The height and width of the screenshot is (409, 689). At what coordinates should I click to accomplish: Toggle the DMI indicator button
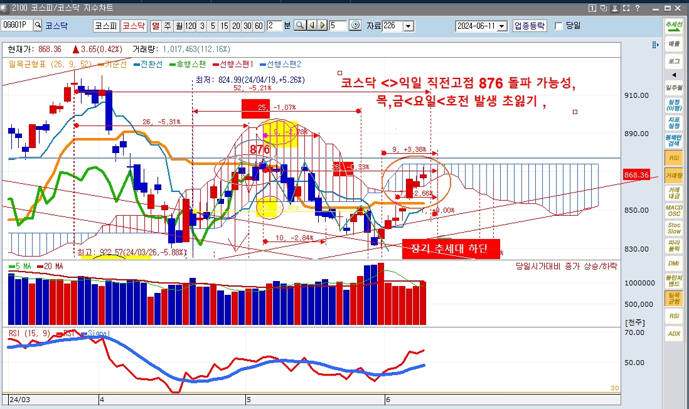[673, 263]
